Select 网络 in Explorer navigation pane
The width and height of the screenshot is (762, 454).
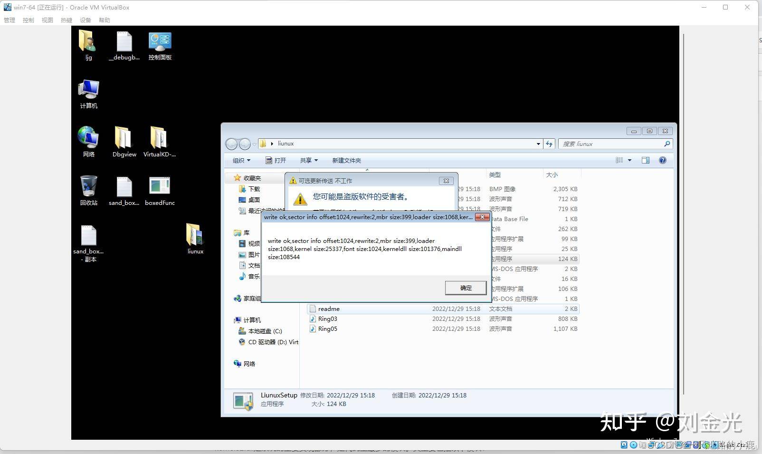click(x=249, y=364)
